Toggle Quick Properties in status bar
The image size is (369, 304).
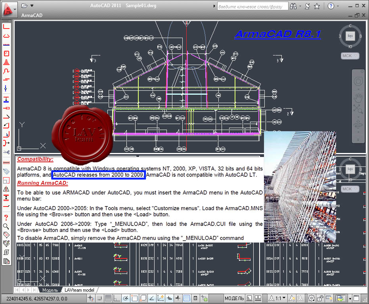[x=195, y=298]
